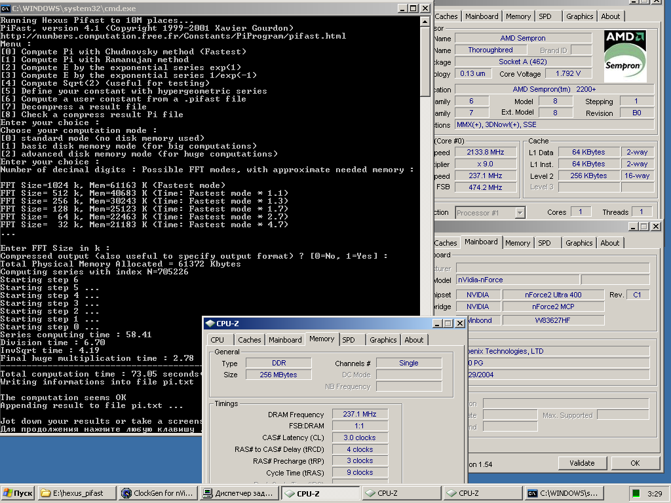
Task: Open Memory tab in mainboard CPU-Z window
Action: [x=518, y=243]
